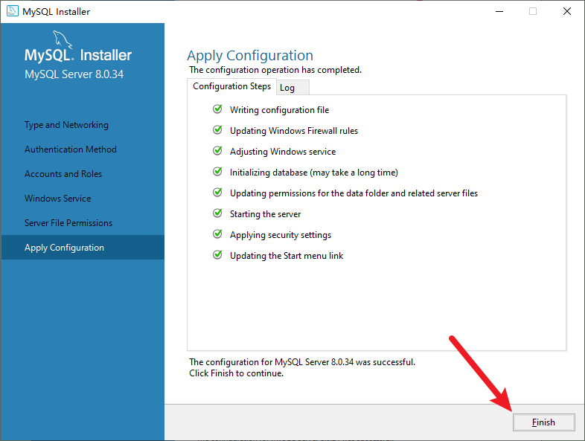Click 'The configuration operation has completed.' text

pos(275,70)
